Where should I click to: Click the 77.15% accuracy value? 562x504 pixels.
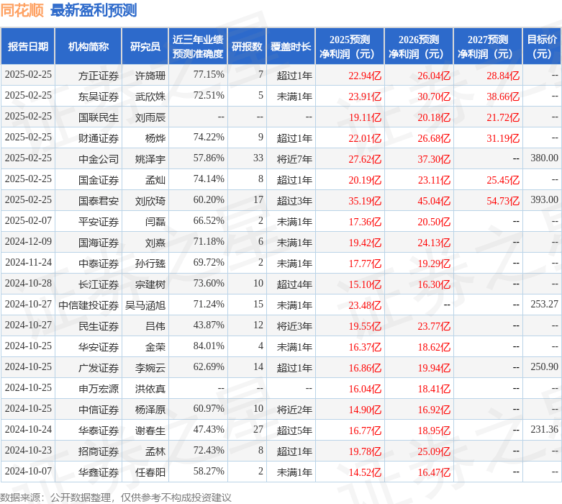209,74
